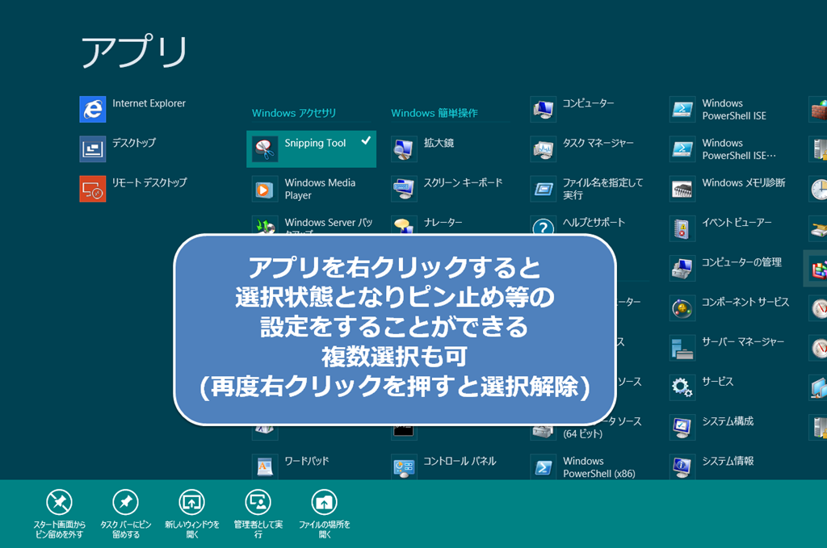
Task: Open ファイル名を指定して実行
Action: point(587,189)
